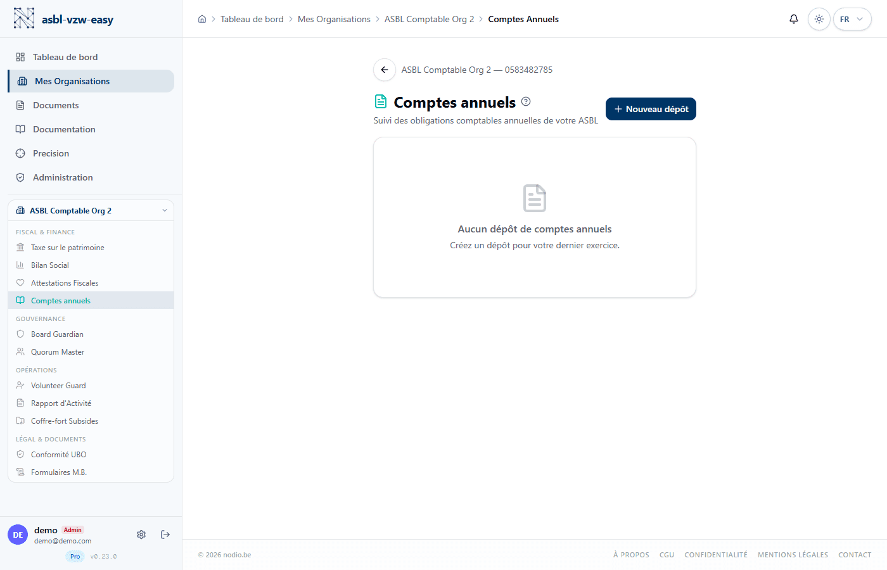Image resolution: width=887 pixels, height=570 pixels.
Task: Open Administration in sidebar
Action: (x=91, y=177)
